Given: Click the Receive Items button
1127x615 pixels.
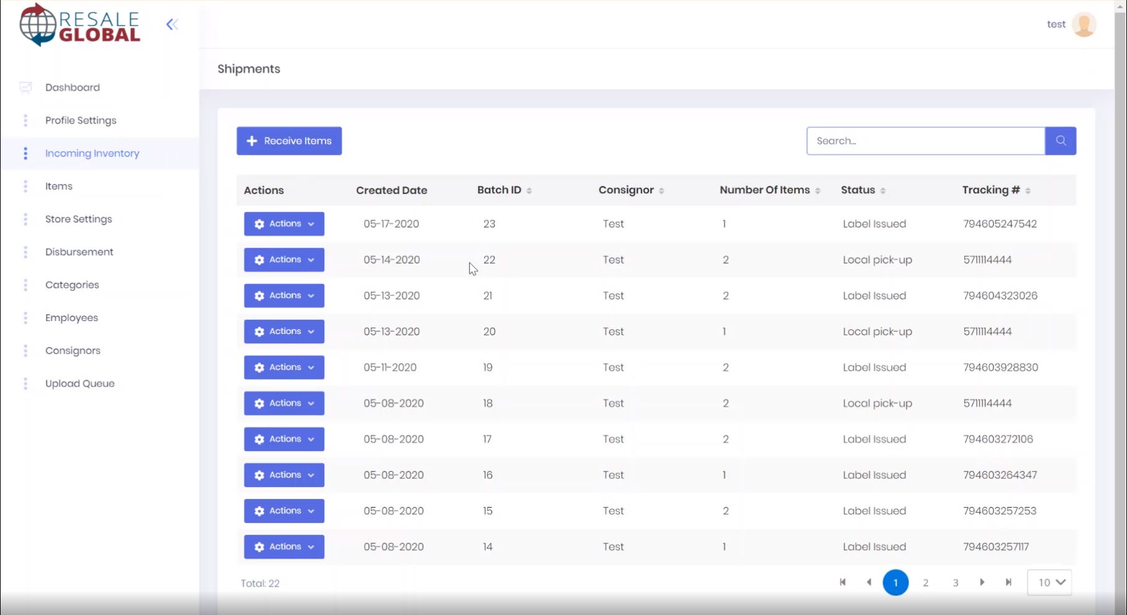Looking at the screenshot, I should [x=289, y=141].
